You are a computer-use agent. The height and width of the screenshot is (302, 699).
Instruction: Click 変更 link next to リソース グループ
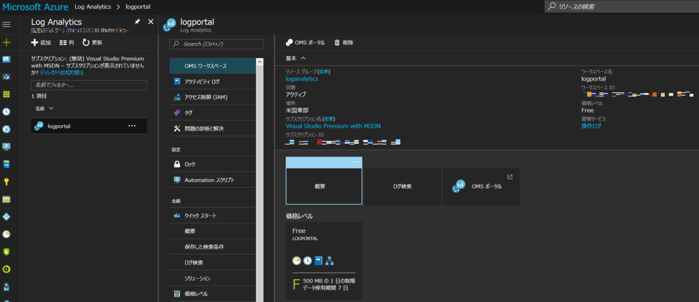point(324,71)
